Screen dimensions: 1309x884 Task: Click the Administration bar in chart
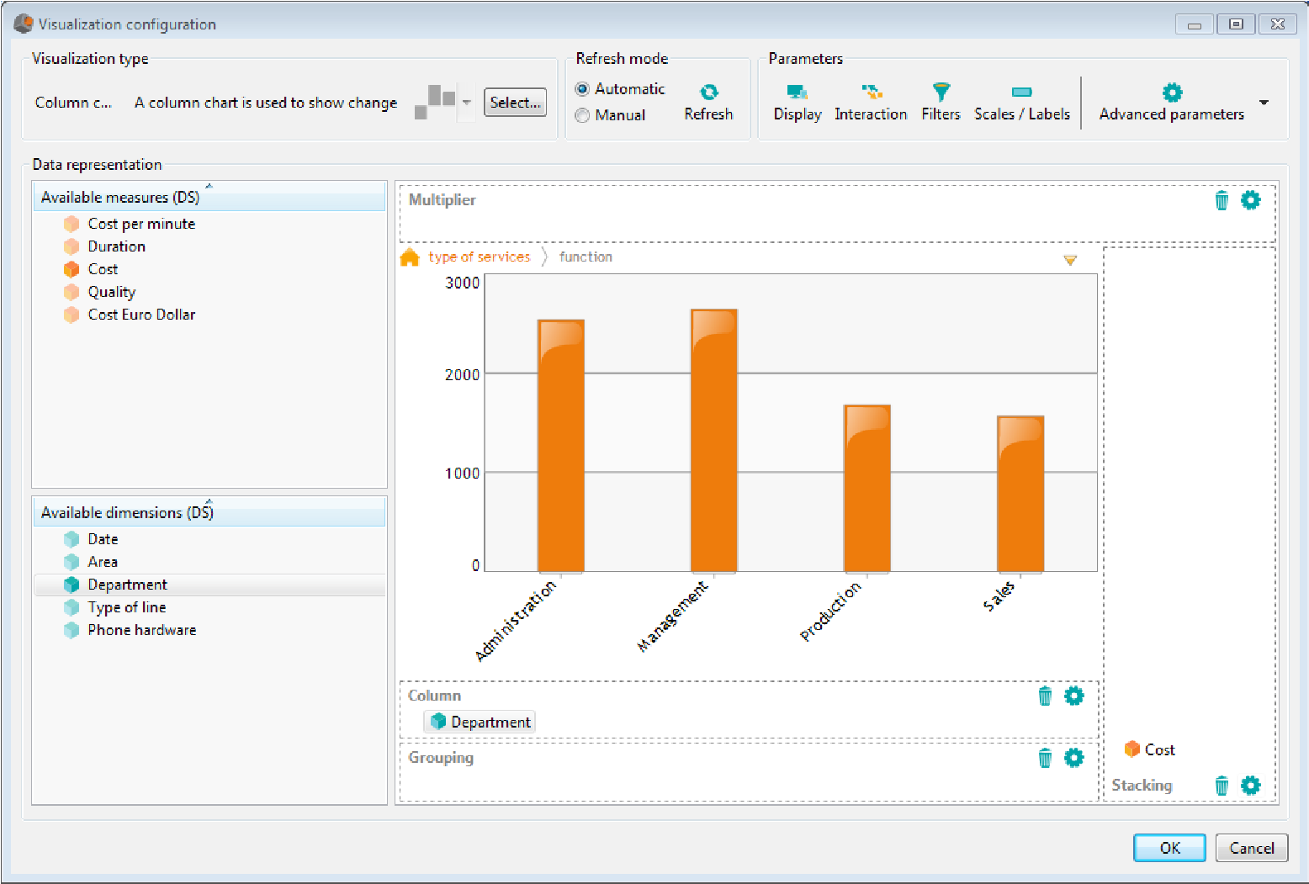561,446
